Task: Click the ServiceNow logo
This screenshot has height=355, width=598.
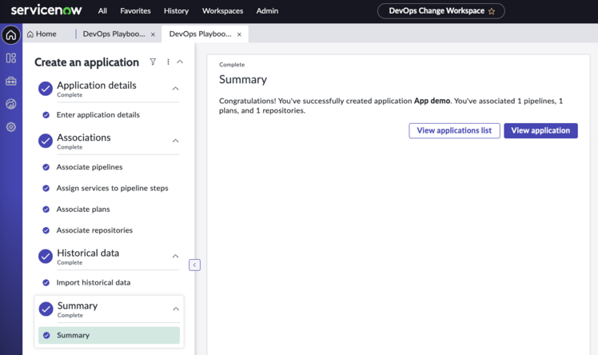Action: pos(46,10)
